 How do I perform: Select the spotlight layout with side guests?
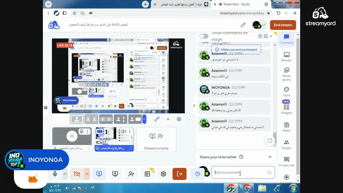pos(120,119)
